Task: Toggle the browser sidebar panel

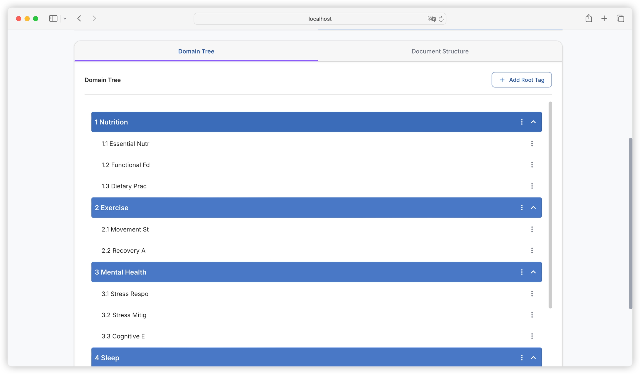Action: [x=53, y=19]
